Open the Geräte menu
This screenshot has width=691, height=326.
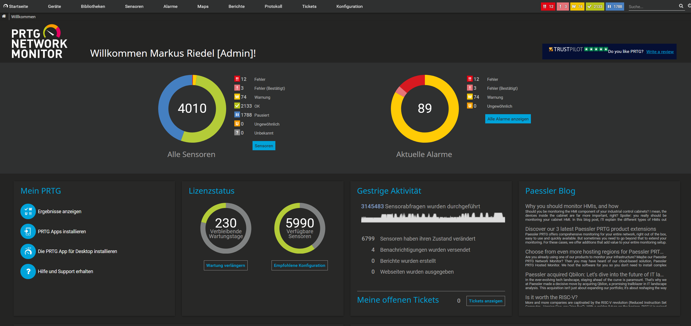coord(54,6)
